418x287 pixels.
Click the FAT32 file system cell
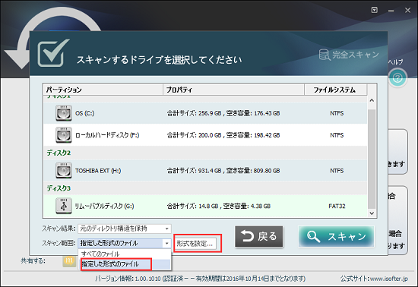[x=337, y=206]
